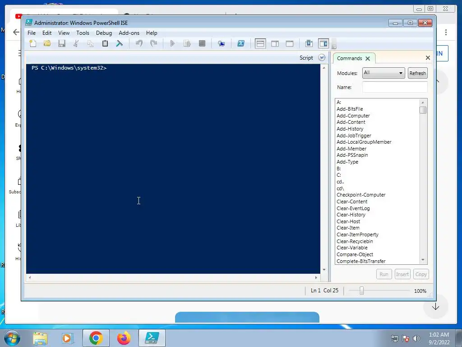
Task: Open the Debug menu
Action: coord(104,33)
